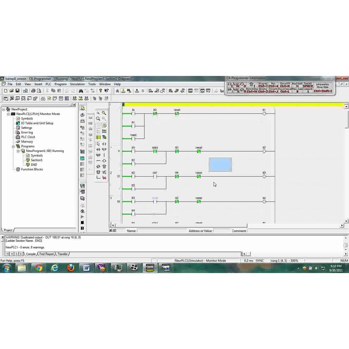Save the project with the floppy icon
349x349 pixels.
click(x=17, y=91)
